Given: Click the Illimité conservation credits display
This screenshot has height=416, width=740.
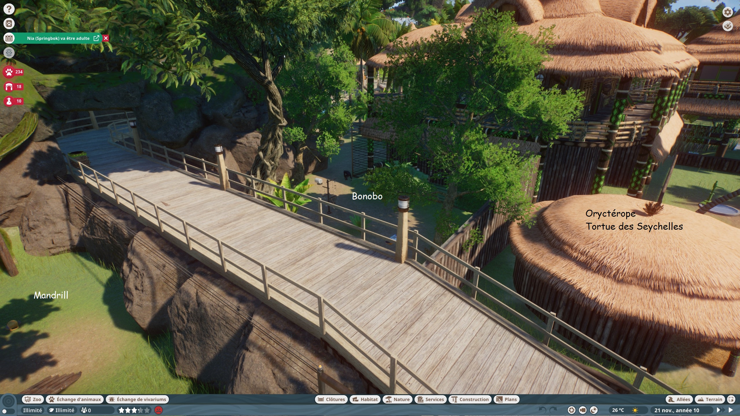Looking at the screenshot, I should pos(62,410).
